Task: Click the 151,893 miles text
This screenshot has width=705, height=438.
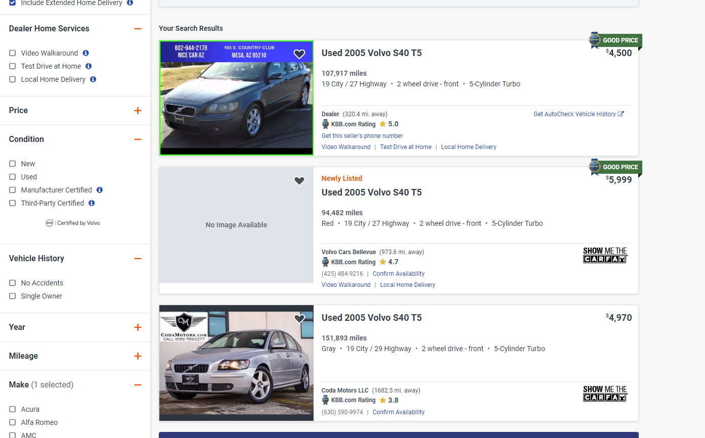Action: click(344, 338)
